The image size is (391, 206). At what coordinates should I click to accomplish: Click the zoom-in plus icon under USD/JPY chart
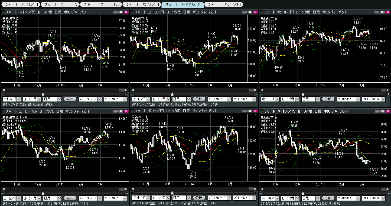127,94
